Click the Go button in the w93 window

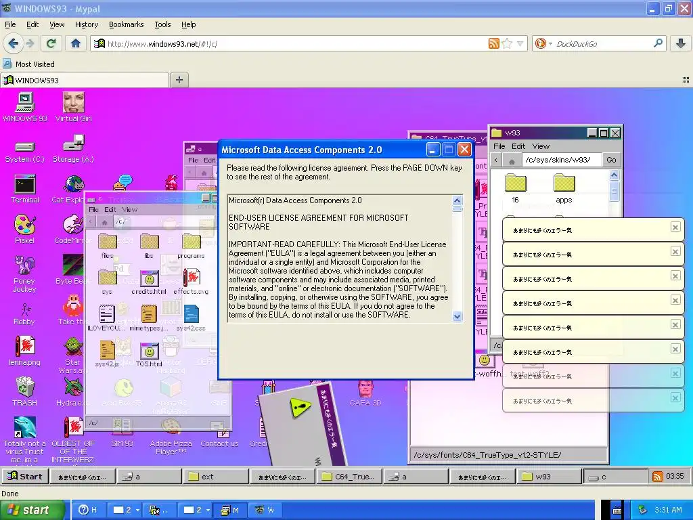[611, 160]
